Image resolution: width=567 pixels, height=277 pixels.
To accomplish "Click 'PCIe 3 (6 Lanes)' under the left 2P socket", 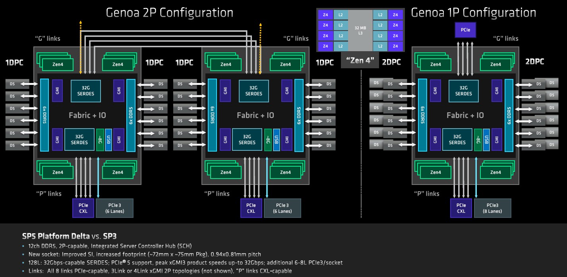I will click(x=114, y=208).
